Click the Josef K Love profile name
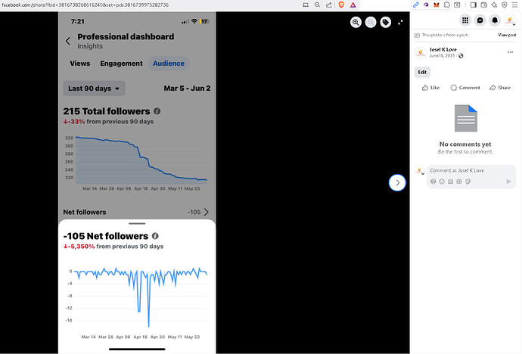Image resolution: width=522 pixels, height=354 pixels. 443,49
